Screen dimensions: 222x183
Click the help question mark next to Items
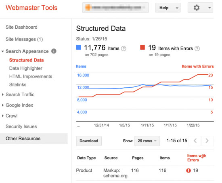124,48
